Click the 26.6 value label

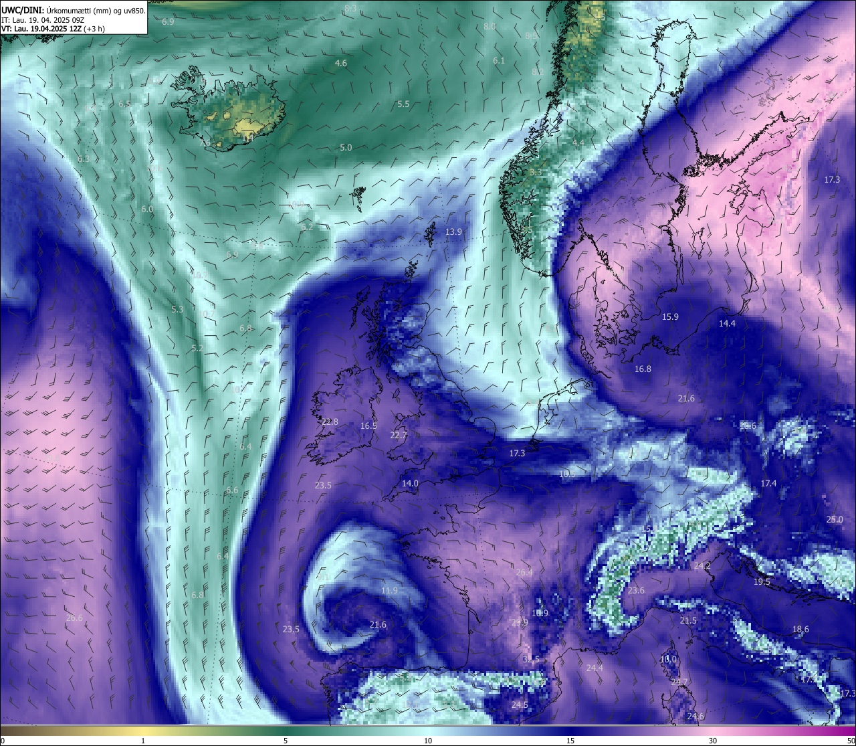pos(74,618)
